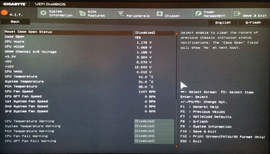The height and width of the screenshot is (154, 270).
Task: Click the Back button
Action: pos(15,22)
